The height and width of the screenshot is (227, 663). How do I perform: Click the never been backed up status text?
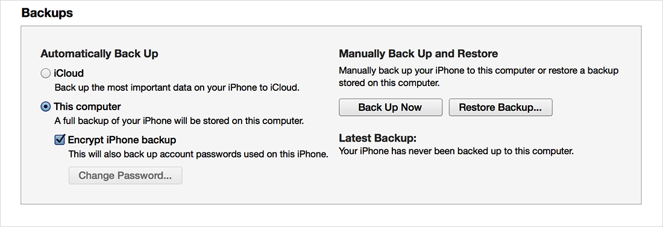tap(456, 151)
